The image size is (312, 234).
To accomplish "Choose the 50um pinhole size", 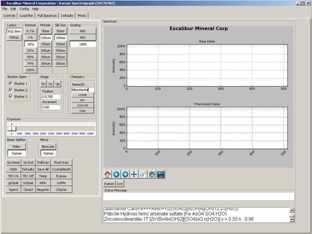I will click(x=46, y=31).
